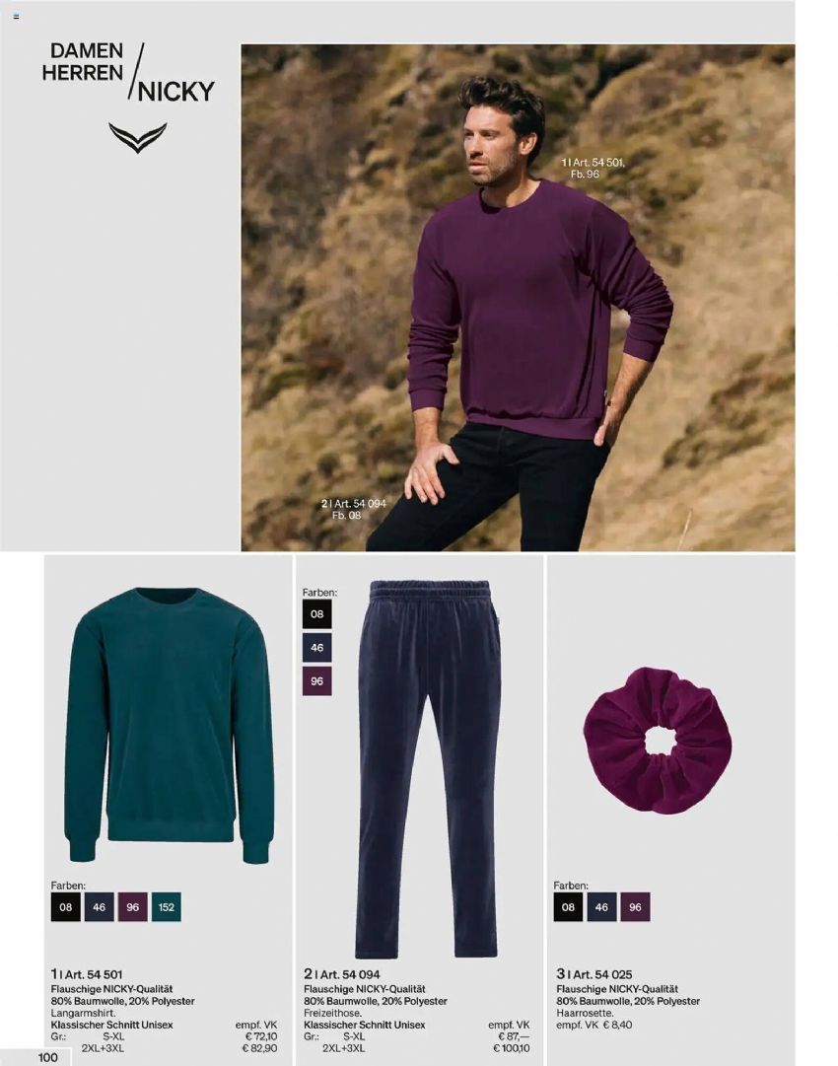Open the navy velvet trousers product image
Screen dimensions: 838x1066
pyautogui.click(x=429, y=769)
